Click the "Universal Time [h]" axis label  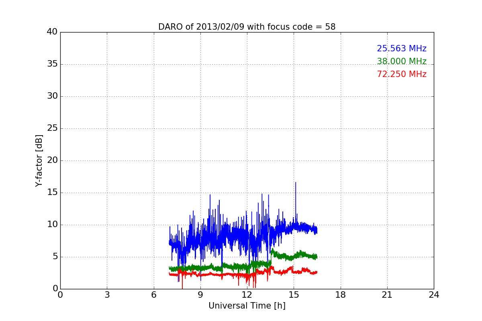pyautogui.click(x=247, y=306)
